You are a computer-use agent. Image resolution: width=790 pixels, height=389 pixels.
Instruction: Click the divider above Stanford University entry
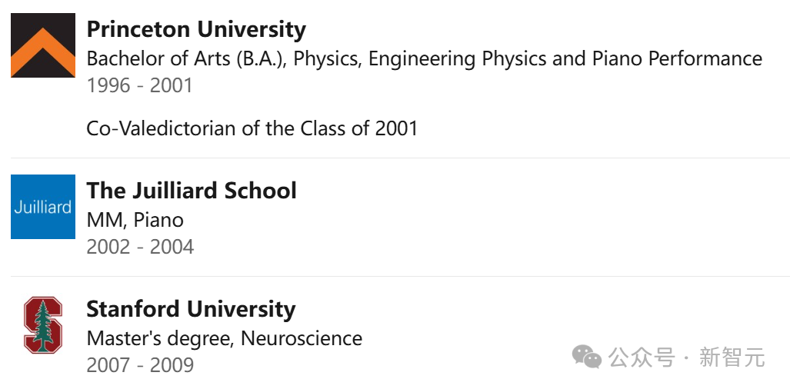coord(401,276)
